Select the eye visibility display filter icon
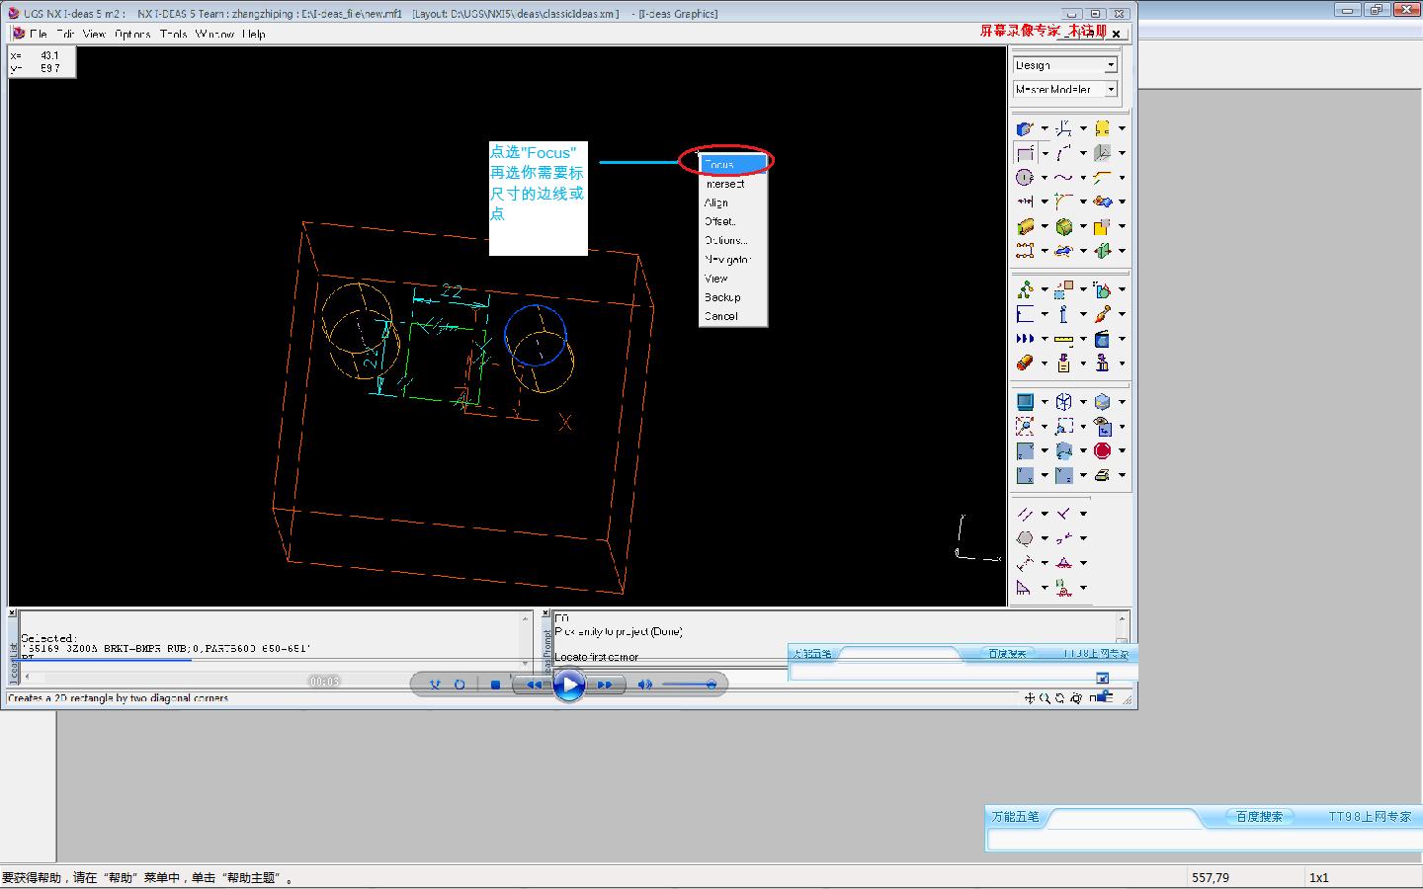Image resolution: width=1423 pixels, height=889 pixels. [x=1102, y=427]
